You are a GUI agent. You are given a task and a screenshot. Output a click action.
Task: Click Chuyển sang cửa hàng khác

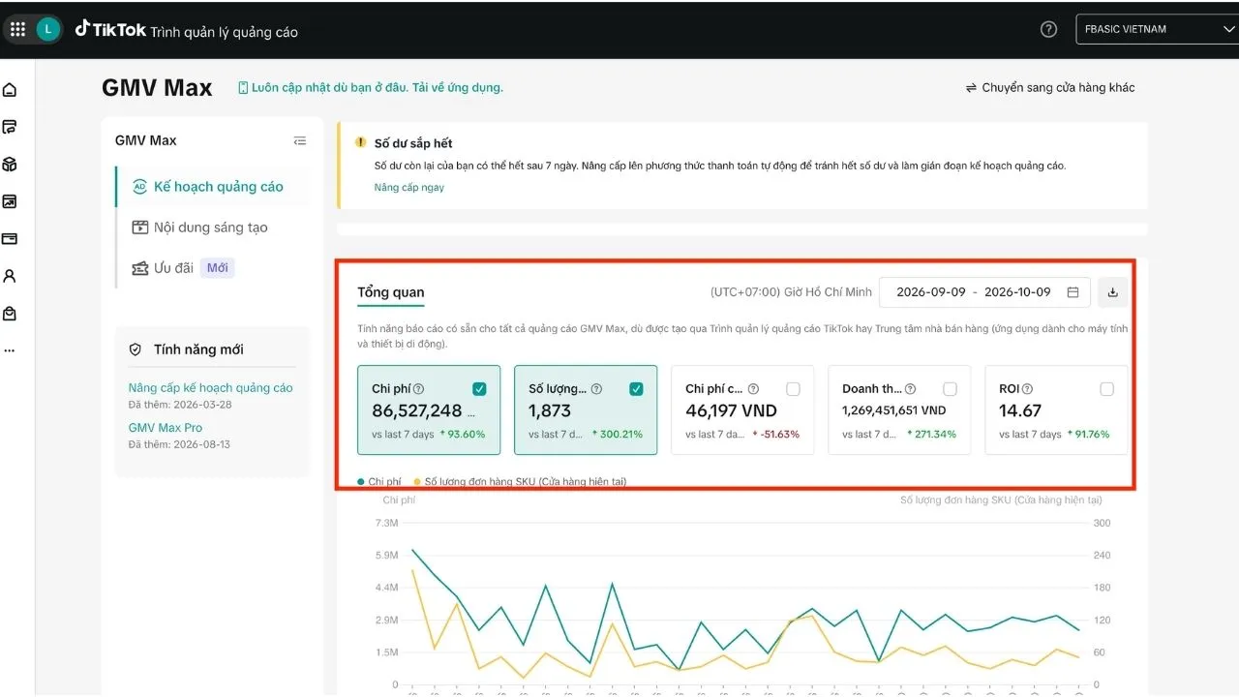pos(1050,87)
